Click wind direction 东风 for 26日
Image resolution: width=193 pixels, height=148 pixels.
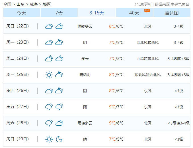point(147,91)
